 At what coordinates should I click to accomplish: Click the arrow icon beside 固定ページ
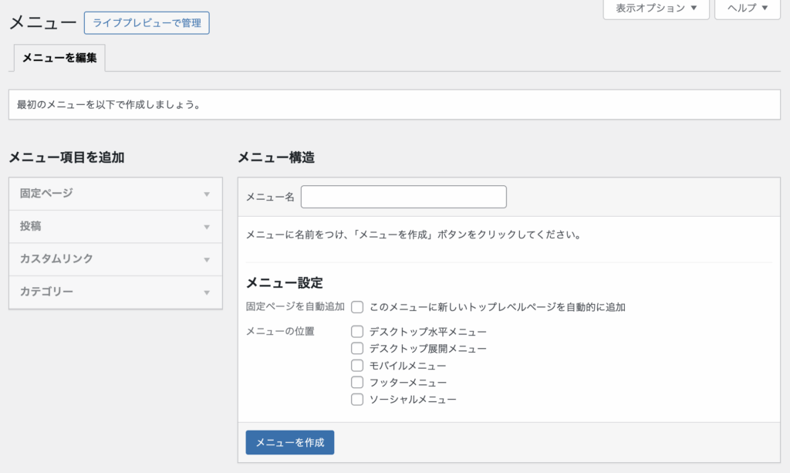pos(207,194)
